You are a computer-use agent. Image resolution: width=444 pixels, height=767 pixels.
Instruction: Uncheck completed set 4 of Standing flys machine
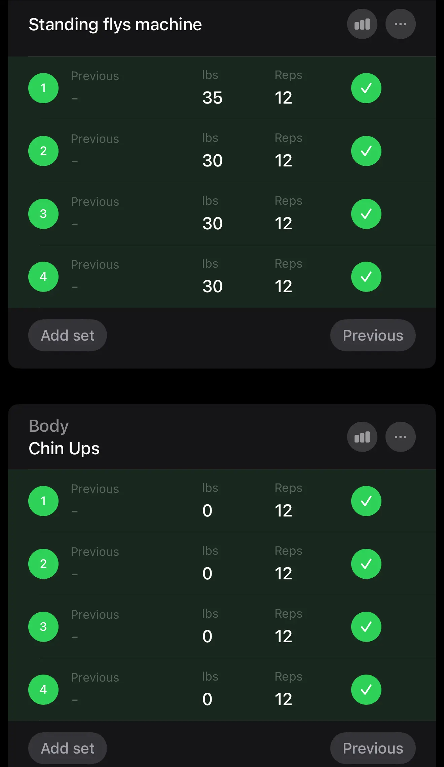(366, 277)
